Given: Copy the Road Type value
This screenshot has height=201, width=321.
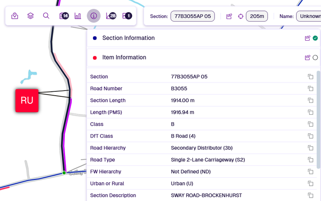Looking at the screenshot, I should (310, 160).
